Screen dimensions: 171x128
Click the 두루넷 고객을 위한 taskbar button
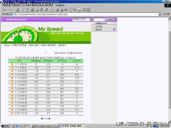click(x=72, y=126)
